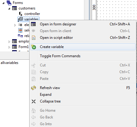This screenshot has width=137, height=127.
Task: Collapse the Forms tree node
Action: (4, 3)
